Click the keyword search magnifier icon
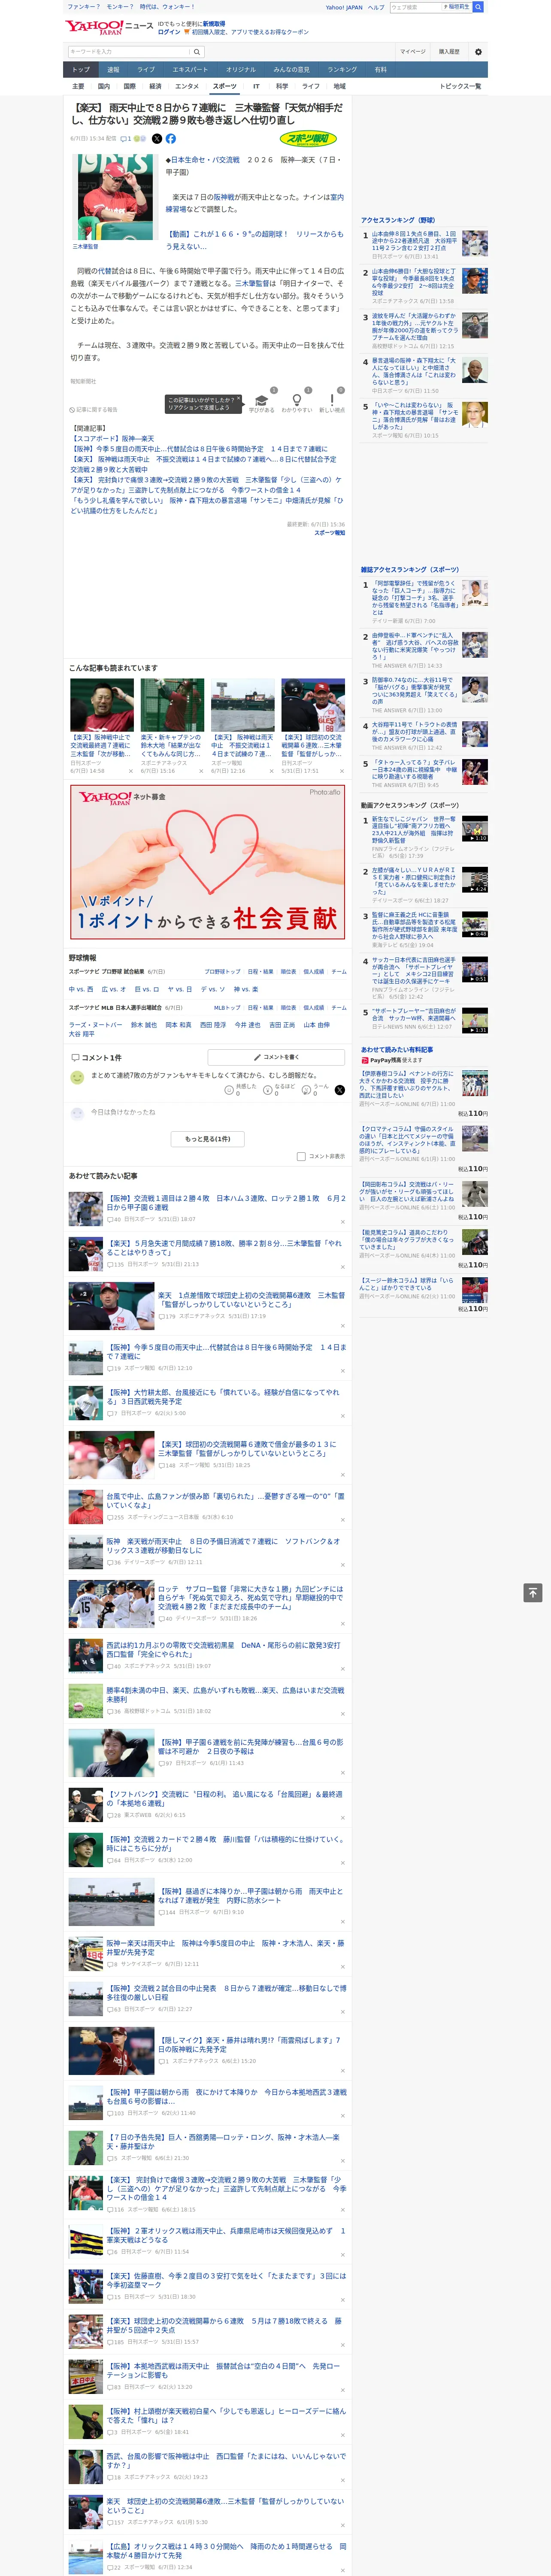Viewport: 551px width, 2576px height. (x=197, y=51)
